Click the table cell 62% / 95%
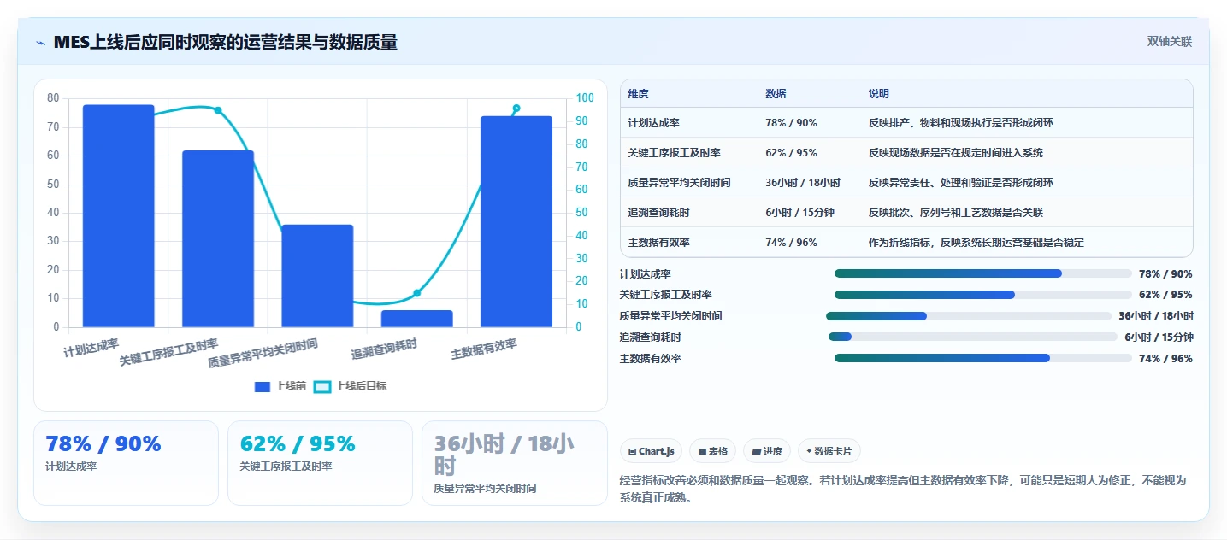The width and height of the screenshot is (1227, 540). pyautogui.click(x=791, y=153)
